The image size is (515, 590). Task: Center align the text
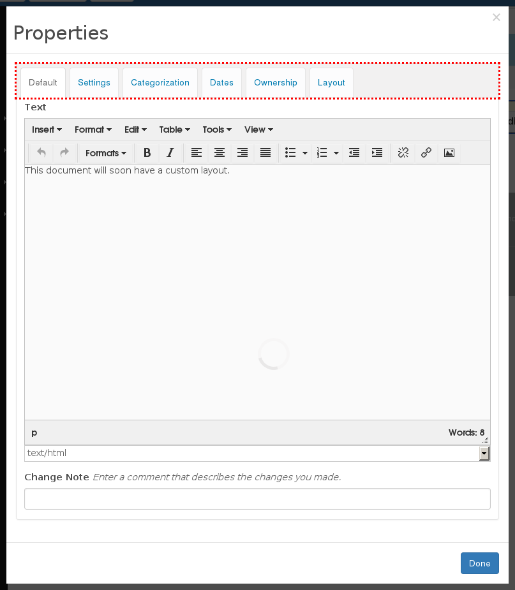220,152
